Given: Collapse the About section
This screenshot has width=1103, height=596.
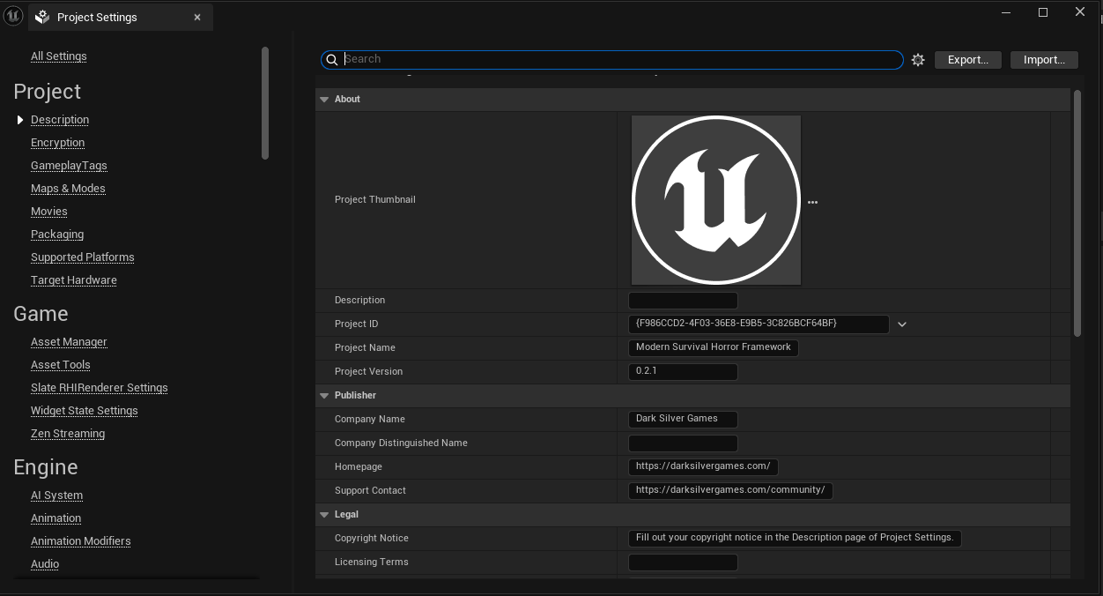Looking at the screenshot, I should (x=324, y=100).
